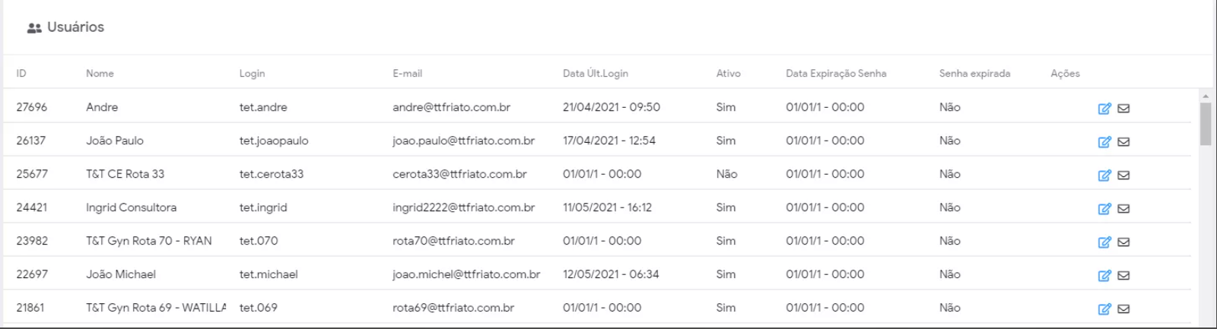Edit Ingrid Consultora's account
Viewport: 1217px width, 329px height.
tap(1104, 209)
